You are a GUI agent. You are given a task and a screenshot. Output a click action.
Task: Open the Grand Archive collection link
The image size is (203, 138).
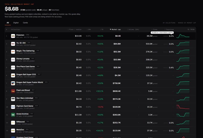click(22, 114)
